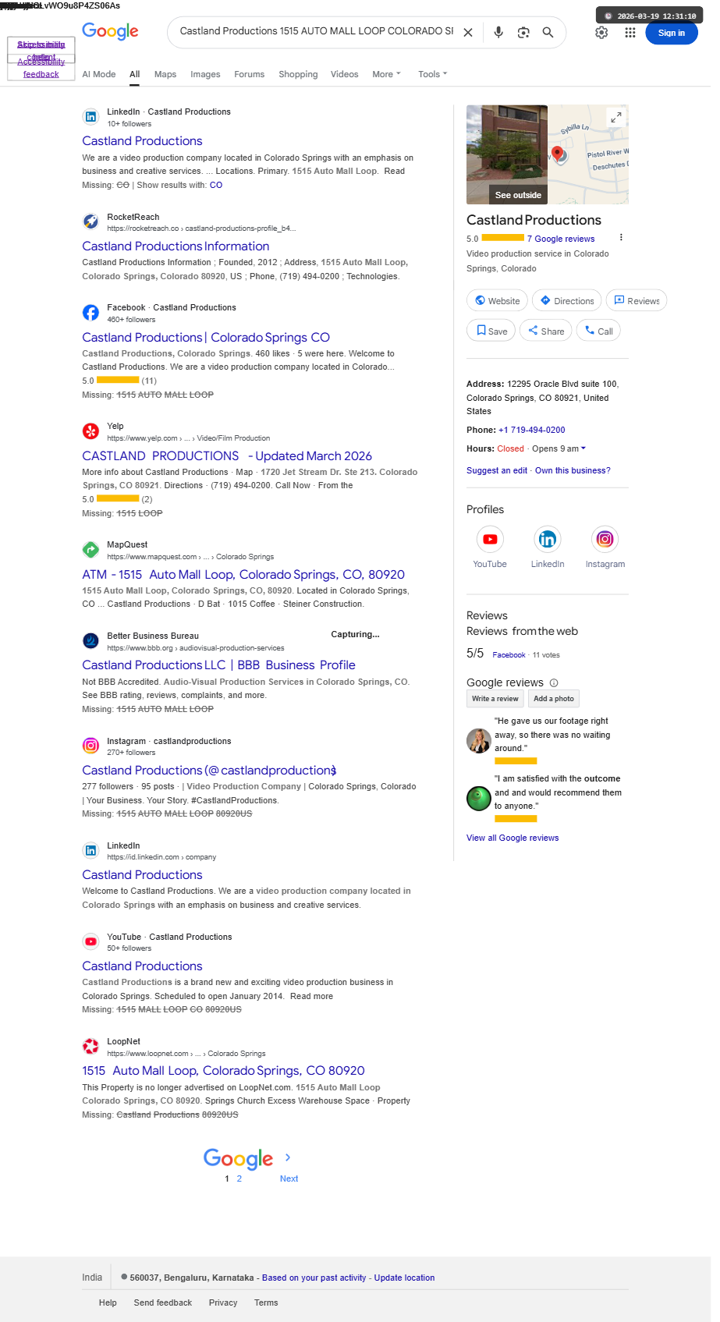Click the Sign in button
Screen dimensions: 720x1322
(x=671, y=33)
